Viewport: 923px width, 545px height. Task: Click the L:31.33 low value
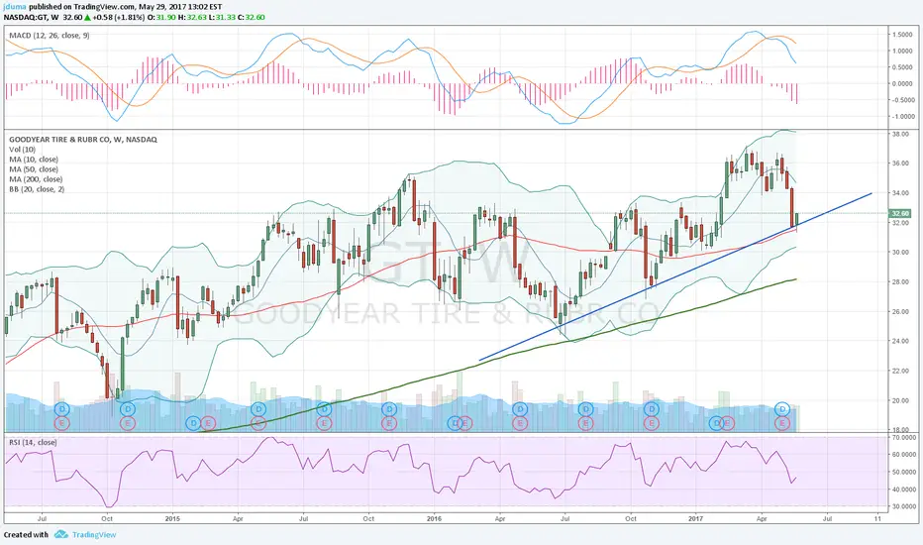pos(221,18)
